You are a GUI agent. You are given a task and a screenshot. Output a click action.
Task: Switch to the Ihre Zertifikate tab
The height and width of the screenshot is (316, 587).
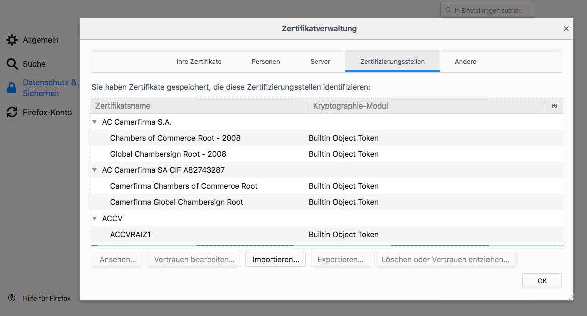point(199,61)
